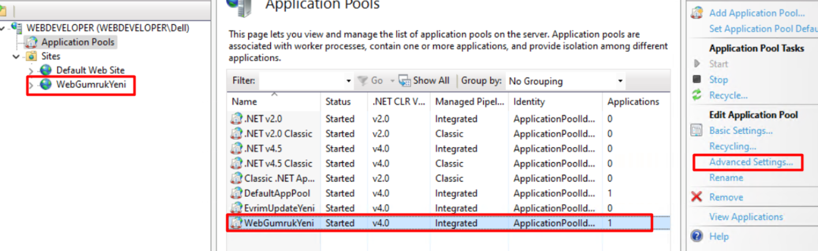Click the Show All filter icon
The height and width of the screenshot is (251, 818).
[x=404, y=81]
